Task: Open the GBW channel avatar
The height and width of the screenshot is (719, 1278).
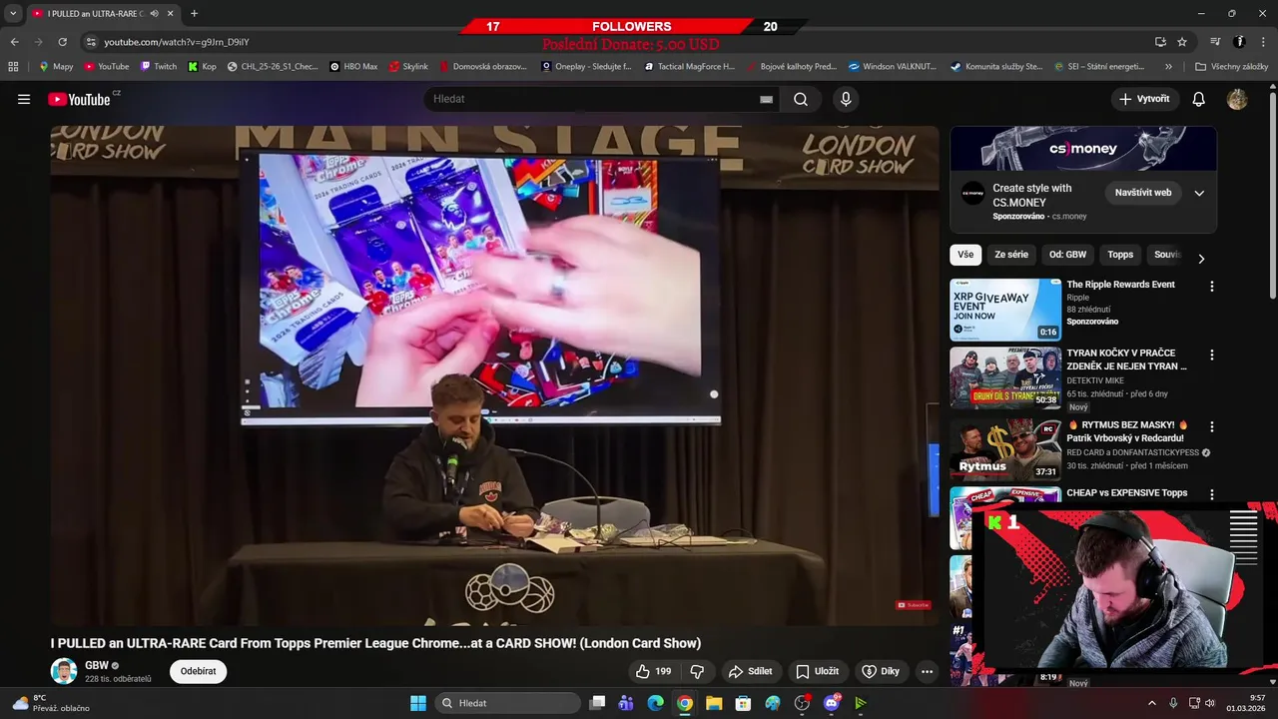Action: 64,671
